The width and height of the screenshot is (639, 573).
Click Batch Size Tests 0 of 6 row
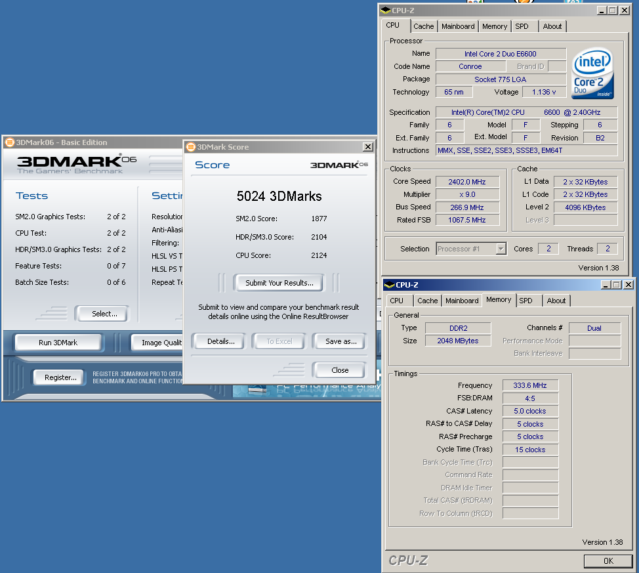point(70,282)
